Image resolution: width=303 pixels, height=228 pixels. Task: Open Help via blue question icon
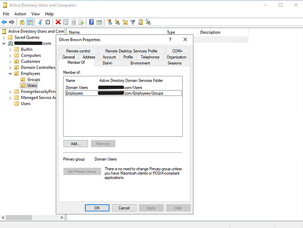coord(91,22)
